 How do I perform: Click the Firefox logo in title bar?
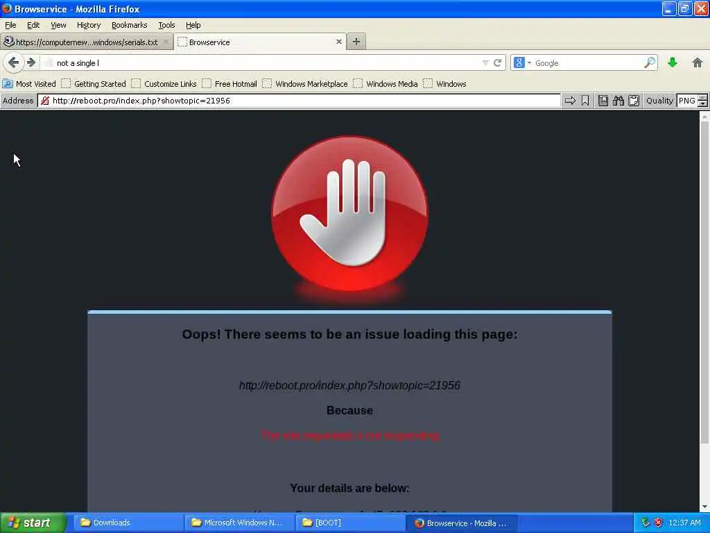pyautogui.click(x=6, y=8)
